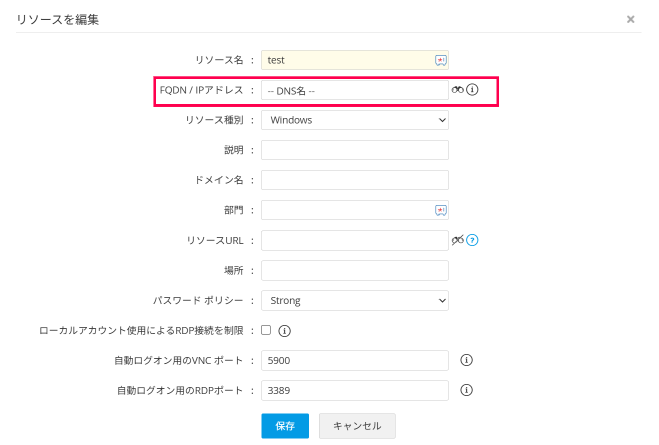Viewport: 659px width, 445px height.
Task: Click the autofill icon inside リソース名 field
Action: (x=441, y=60)
